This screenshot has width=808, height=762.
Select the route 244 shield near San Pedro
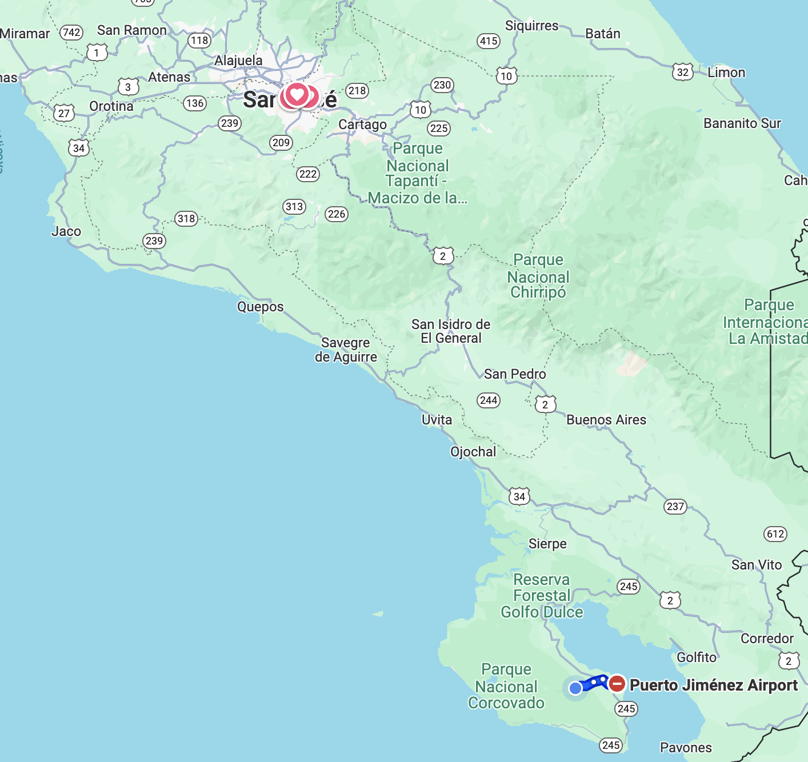pyautogui.click(x=489, y=400)
